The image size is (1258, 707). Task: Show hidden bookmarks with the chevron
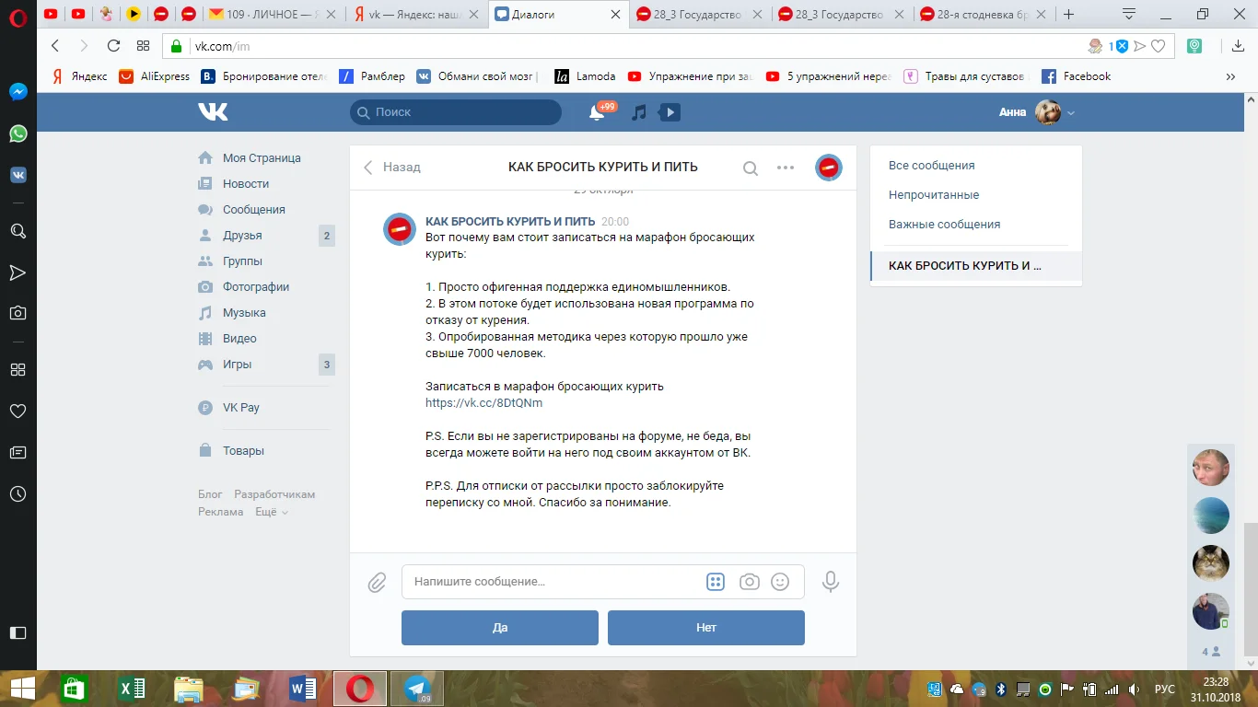(x=1231, y=76)
